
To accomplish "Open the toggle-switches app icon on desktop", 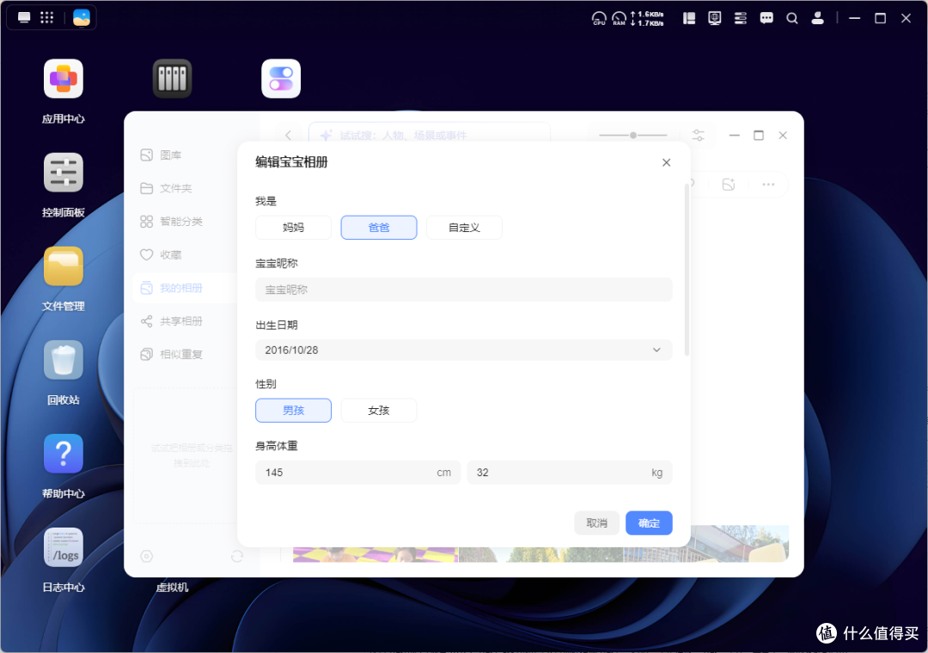I will (281, 79).
